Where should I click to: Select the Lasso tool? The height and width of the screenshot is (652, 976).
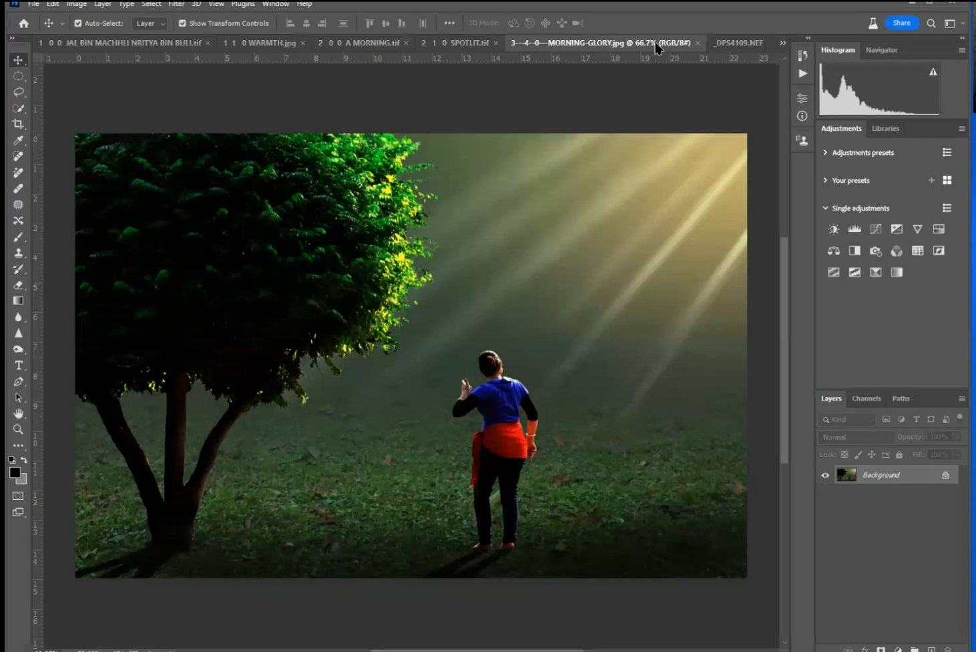pyautogui.click(x=18, y=92)
